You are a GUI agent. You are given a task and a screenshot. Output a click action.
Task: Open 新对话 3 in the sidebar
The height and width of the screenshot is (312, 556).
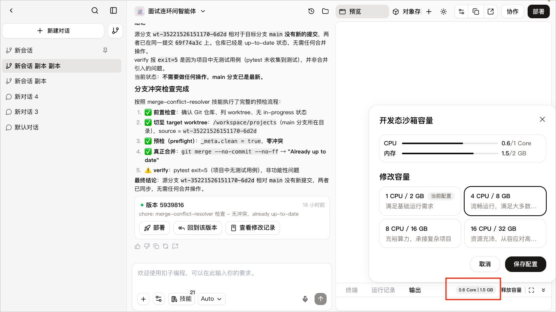61,112
